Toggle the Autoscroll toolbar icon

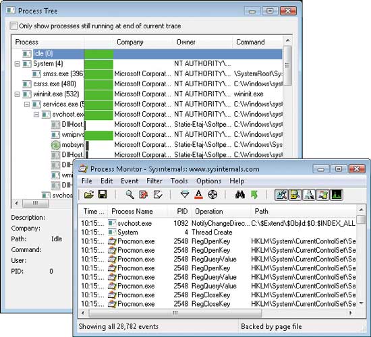(x=144, y=195)
